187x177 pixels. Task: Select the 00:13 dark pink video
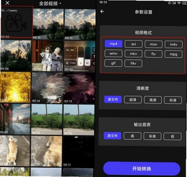pyautogui.click(x=79, y=88)
